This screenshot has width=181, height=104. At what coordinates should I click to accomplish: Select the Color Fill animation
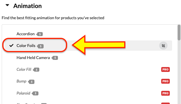24,69
